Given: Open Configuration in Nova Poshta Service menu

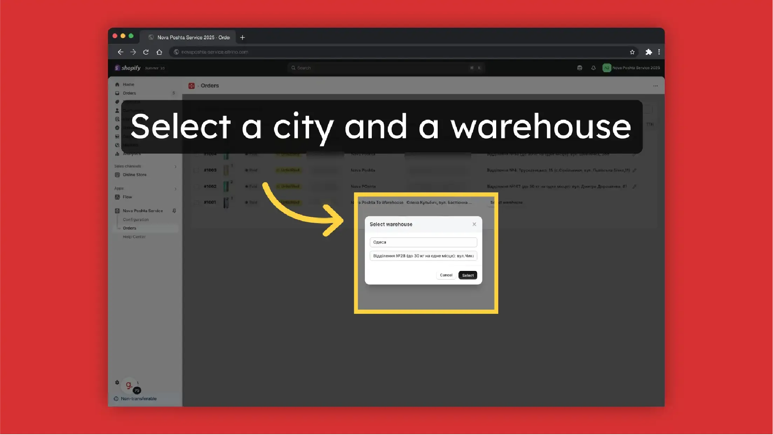Looking at the screenshot, I should pos(136,220).
